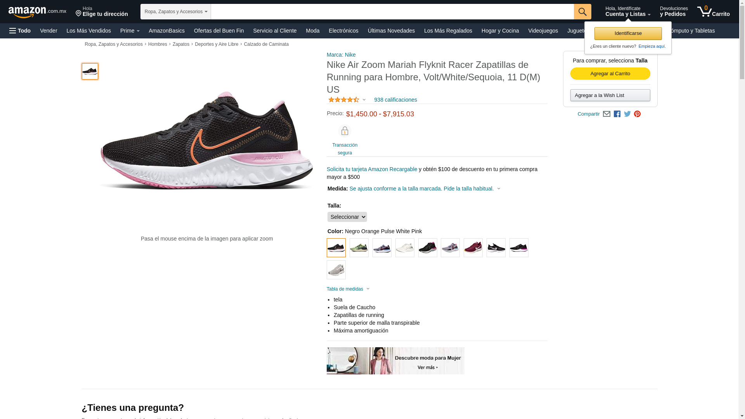Screen dimensions: 745x419
Task: Open the 938 calificaciones link
Action: click(x=395, y=100)
